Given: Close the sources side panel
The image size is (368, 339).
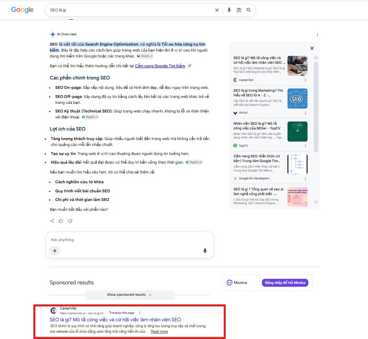Looking at the screenshot, I should click(312, 48).
